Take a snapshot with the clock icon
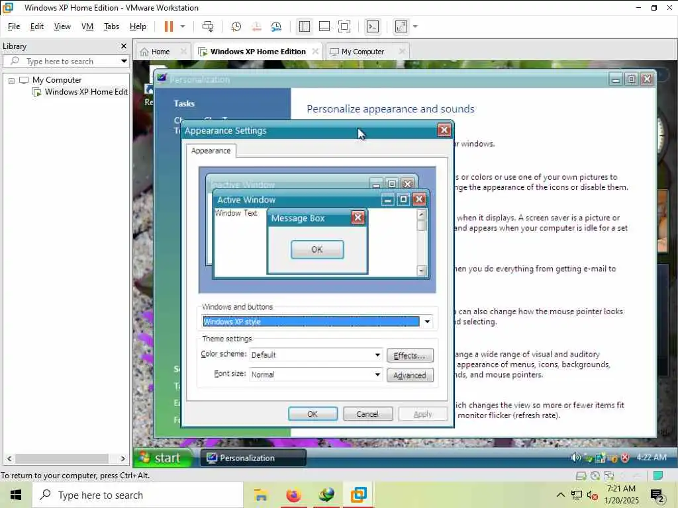The image size is (678, 508). (236, 26)
